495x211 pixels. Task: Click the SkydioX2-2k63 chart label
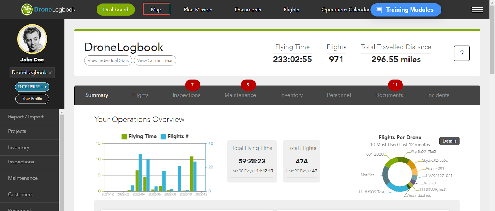[x=423, y=151]
